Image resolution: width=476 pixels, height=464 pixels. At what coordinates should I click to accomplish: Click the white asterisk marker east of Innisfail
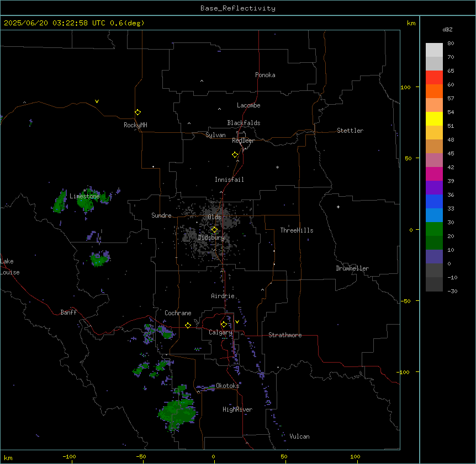(277, 167)
